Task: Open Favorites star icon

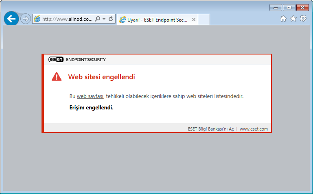Action: click(293, 19)
